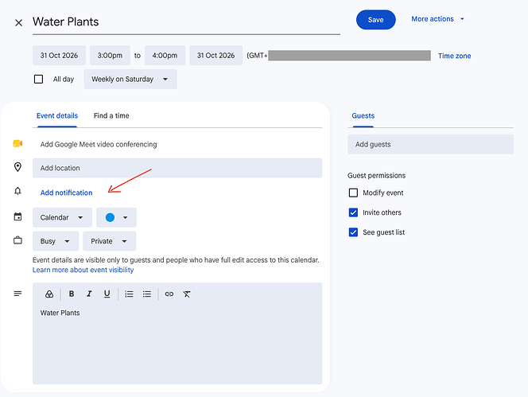The height and width of the screenshot is (397, 528).
Task: Click the notification bell icon
Action: (17, 191)
